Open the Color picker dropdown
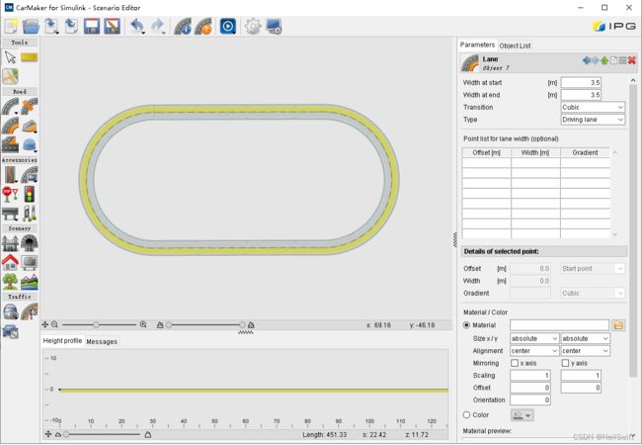The width and height of the screenshot is (642, 445). click(x=522, y=415)
